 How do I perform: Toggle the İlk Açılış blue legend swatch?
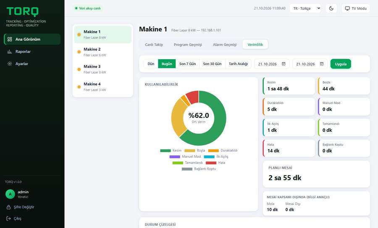[x=209, y=157]
